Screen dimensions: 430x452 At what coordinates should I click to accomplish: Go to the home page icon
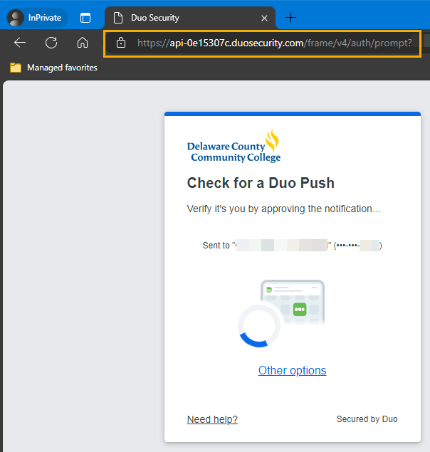[83, 43]
